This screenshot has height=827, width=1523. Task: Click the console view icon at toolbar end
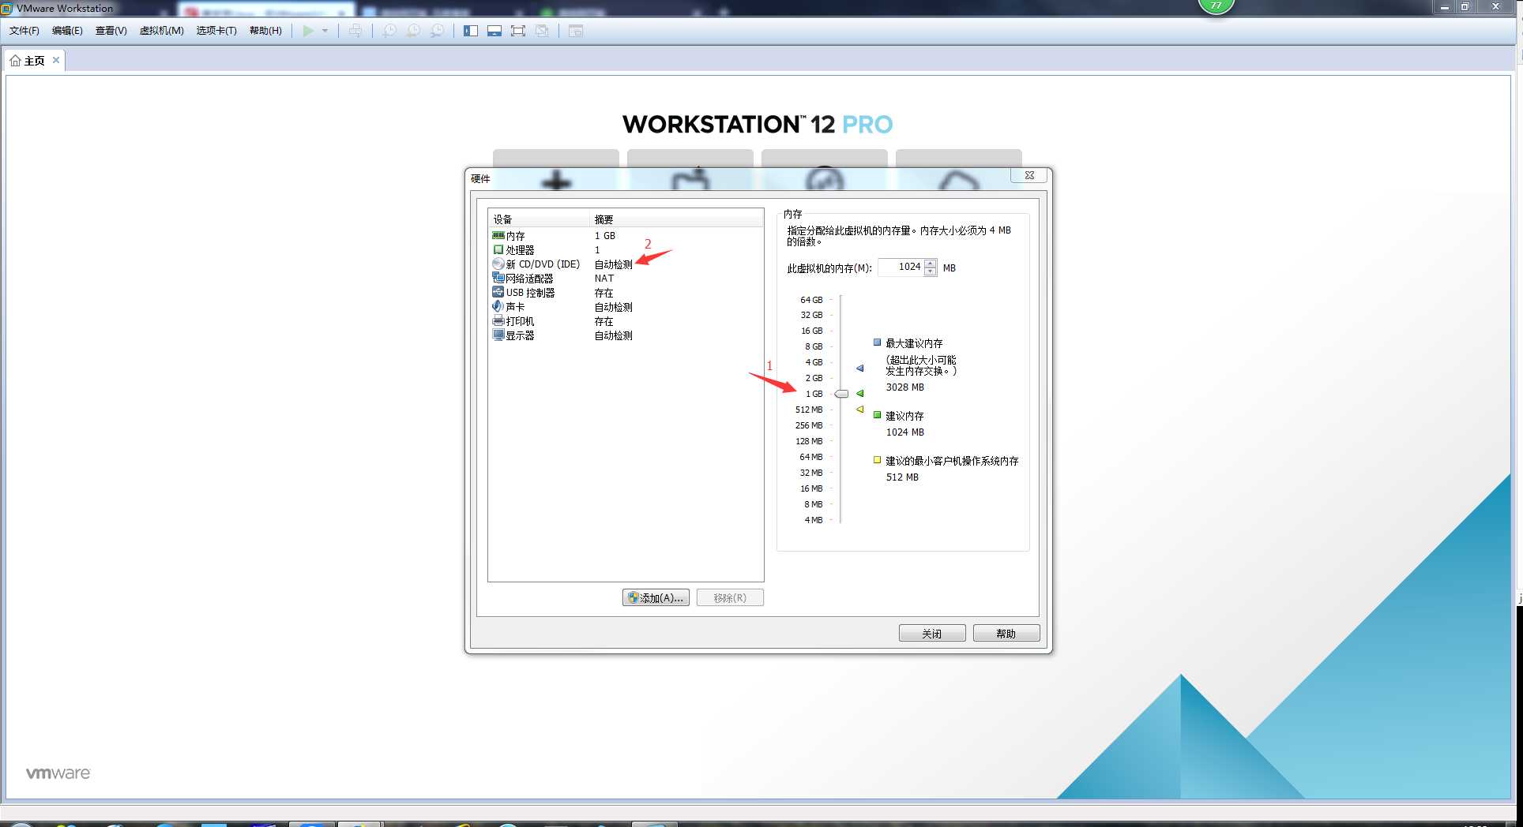point(576,31)
